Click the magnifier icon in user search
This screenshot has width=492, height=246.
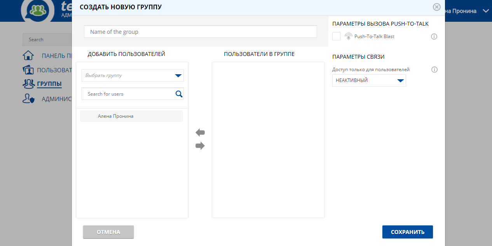[179, 94]
